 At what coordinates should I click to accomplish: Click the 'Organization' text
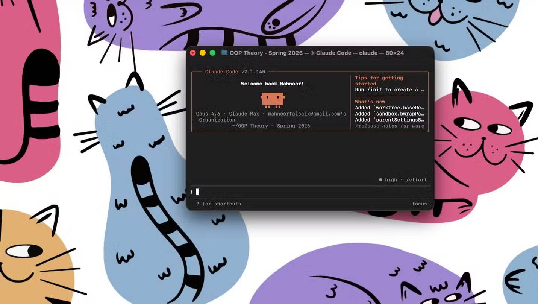[x=217, y=120]
